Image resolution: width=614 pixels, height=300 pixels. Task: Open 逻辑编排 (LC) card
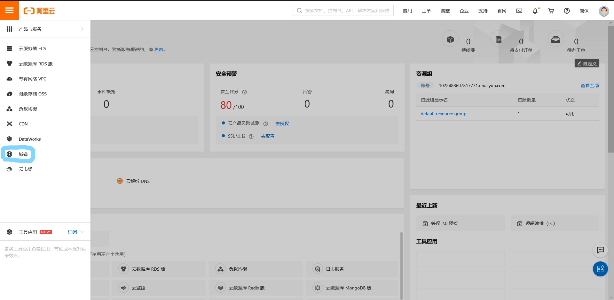(x=555, y=223)
